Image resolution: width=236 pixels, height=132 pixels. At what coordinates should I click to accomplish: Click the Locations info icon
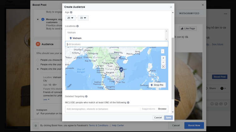click(x=77, y=26)
